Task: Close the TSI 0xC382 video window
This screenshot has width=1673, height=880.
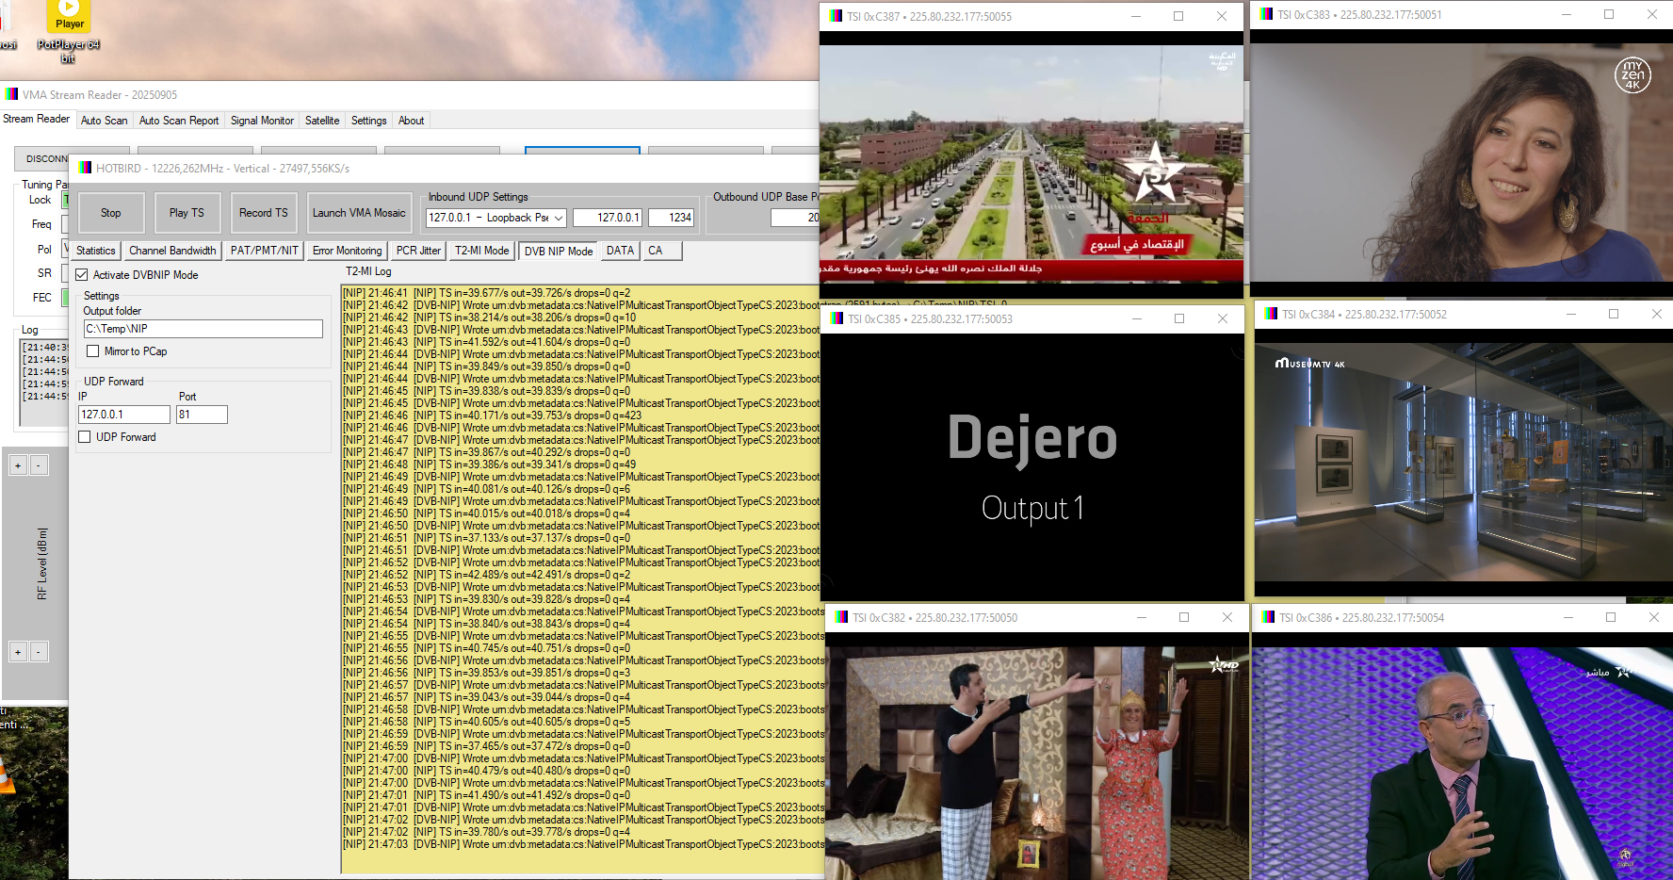Action: pyautogui.click(x=1226, y=617)
